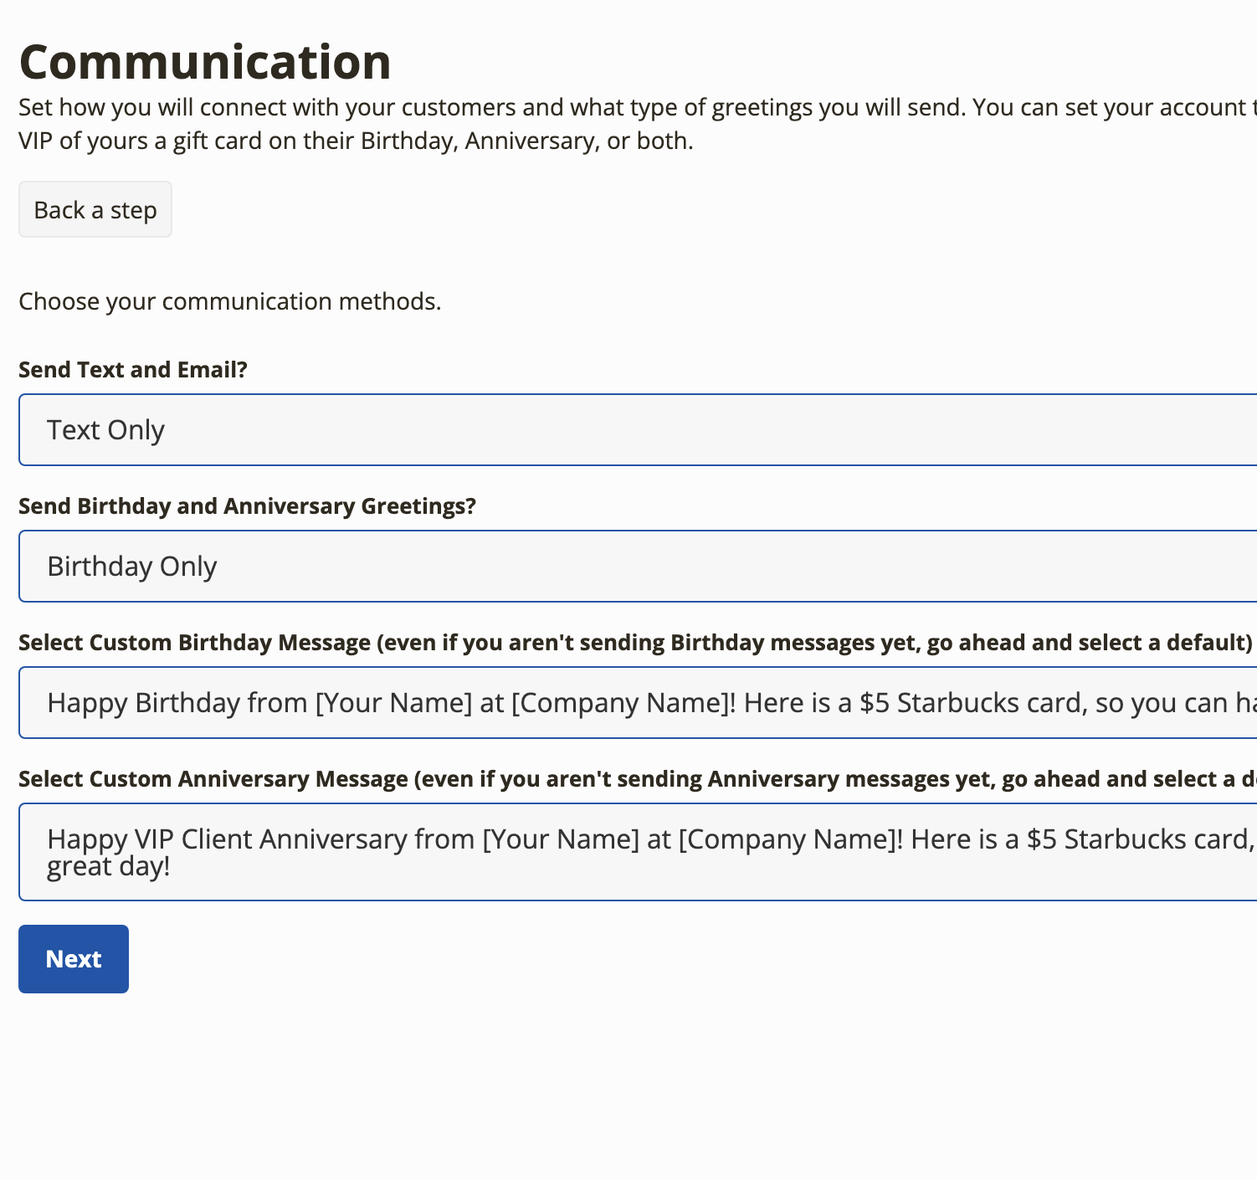Viewport: 1257px width, 1180px height.
Task: Click the 'Select Custom Anniversary Message' label
Action: 638,779
